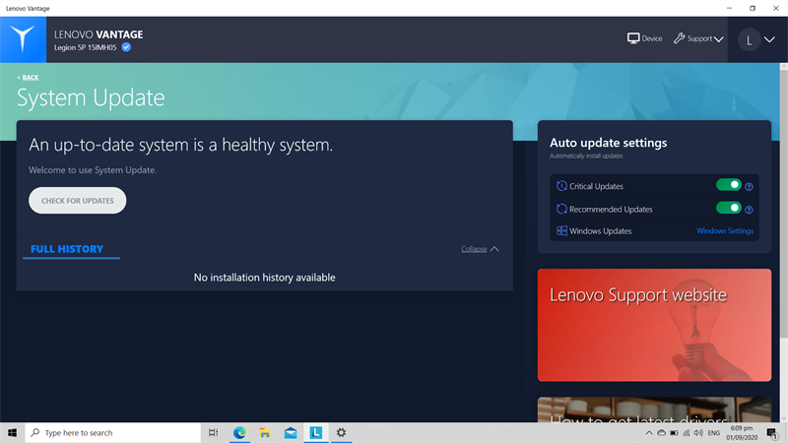Click the help icon next to Recommended Updates

click(749, 210)
